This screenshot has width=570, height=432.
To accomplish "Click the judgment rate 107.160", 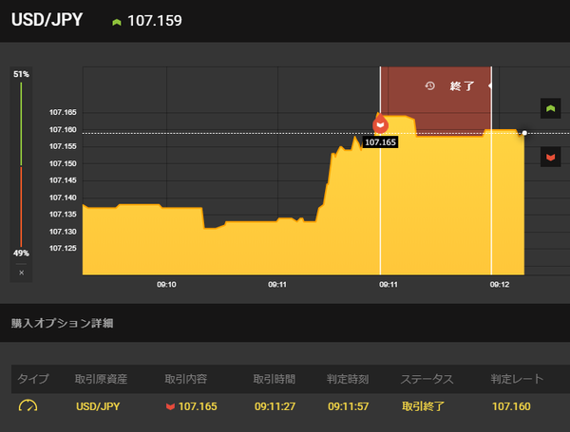I will (511, 406).
